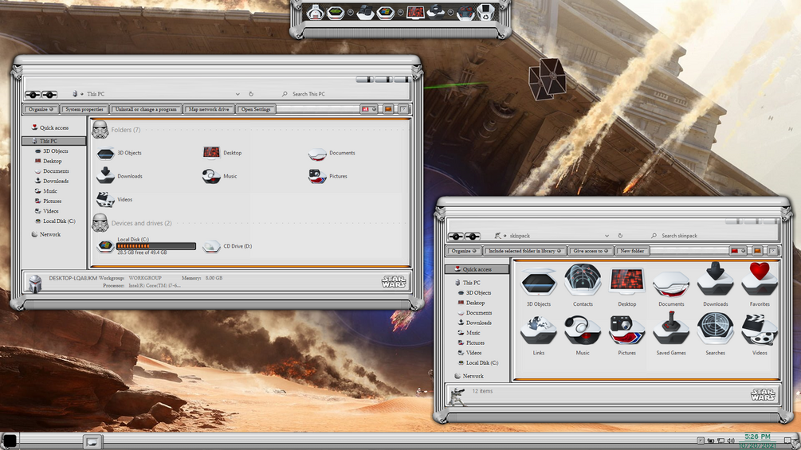Click the volume speaker tray icon

tap(731, 440)
